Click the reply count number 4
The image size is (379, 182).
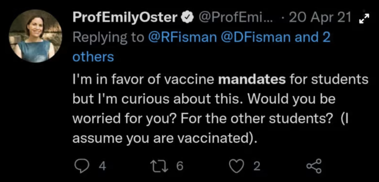click(x=102, y=166)
